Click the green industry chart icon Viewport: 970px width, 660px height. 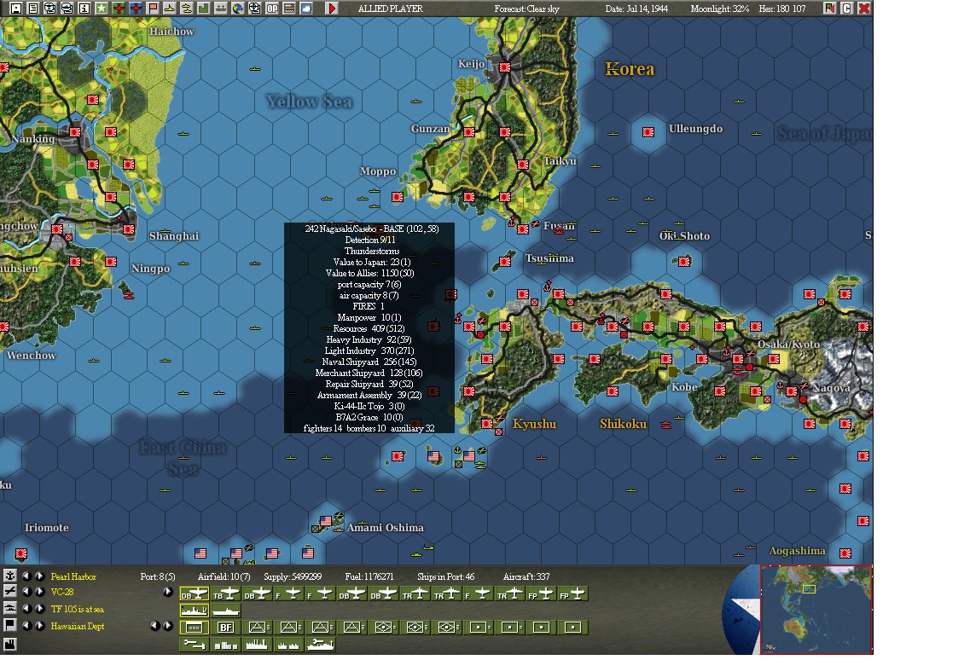tap(203, 8)
